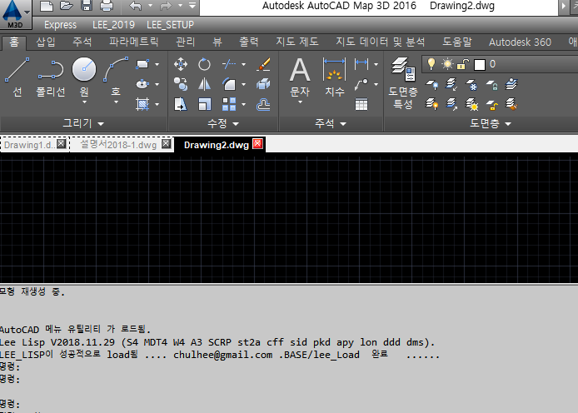
Task: Switch to the 주석 ribbon tab
Action: 82,42
